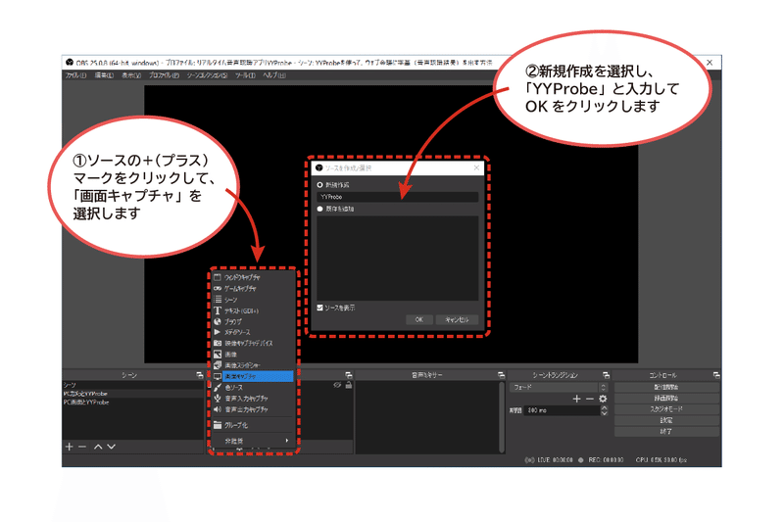Choose Image Slide Show icon

coord(218,365)
